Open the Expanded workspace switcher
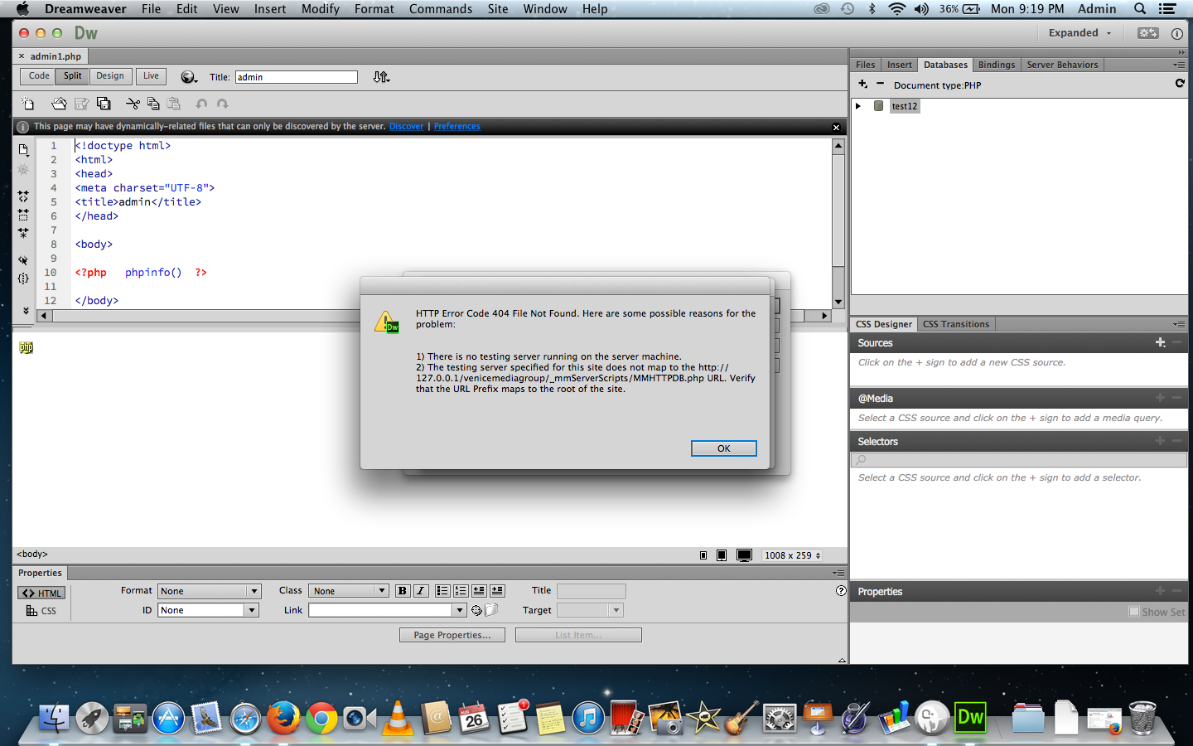 point(1079,33)
